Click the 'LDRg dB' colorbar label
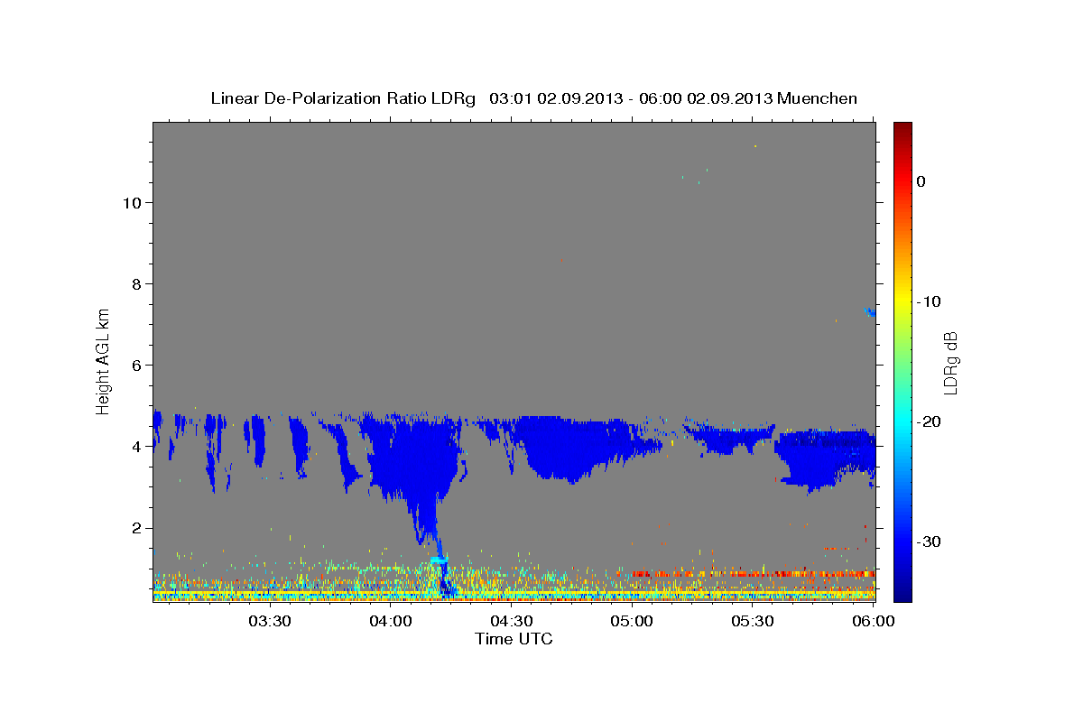This screenshot has height=722, width=1083. coord(950,363)
